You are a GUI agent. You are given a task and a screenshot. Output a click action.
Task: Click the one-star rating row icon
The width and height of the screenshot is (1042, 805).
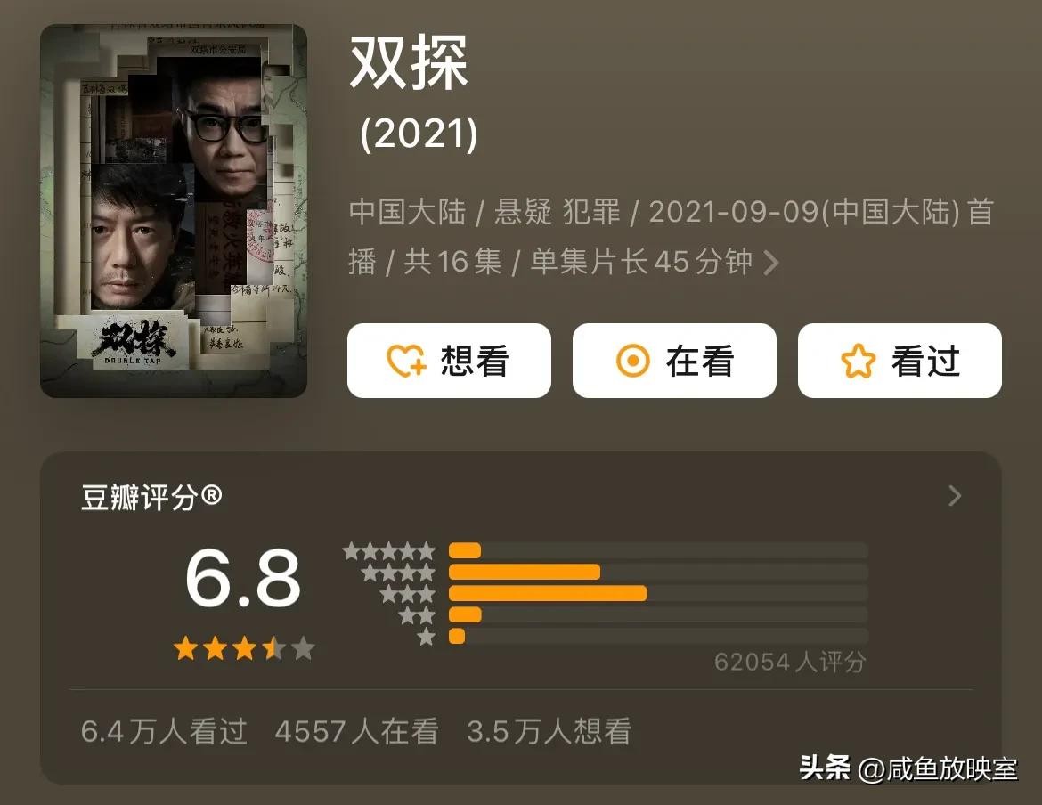pyautogui.click(x=427, y=637)
